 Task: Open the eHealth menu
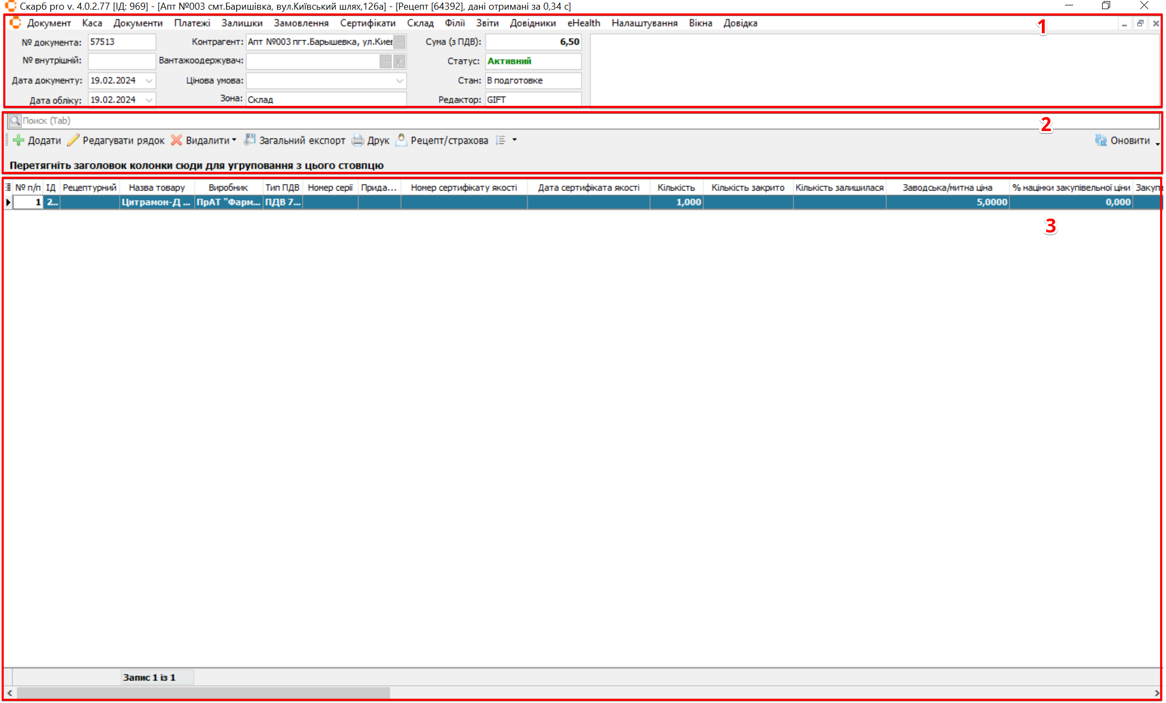point(584,23)
